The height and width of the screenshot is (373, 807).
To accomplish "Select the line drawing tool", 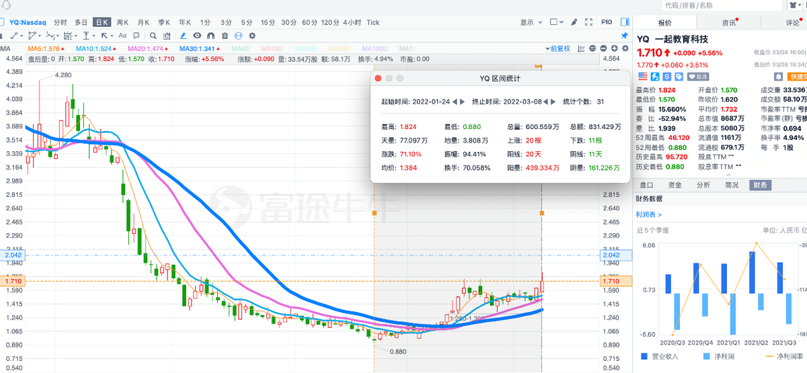I will (x=14, y=36).
